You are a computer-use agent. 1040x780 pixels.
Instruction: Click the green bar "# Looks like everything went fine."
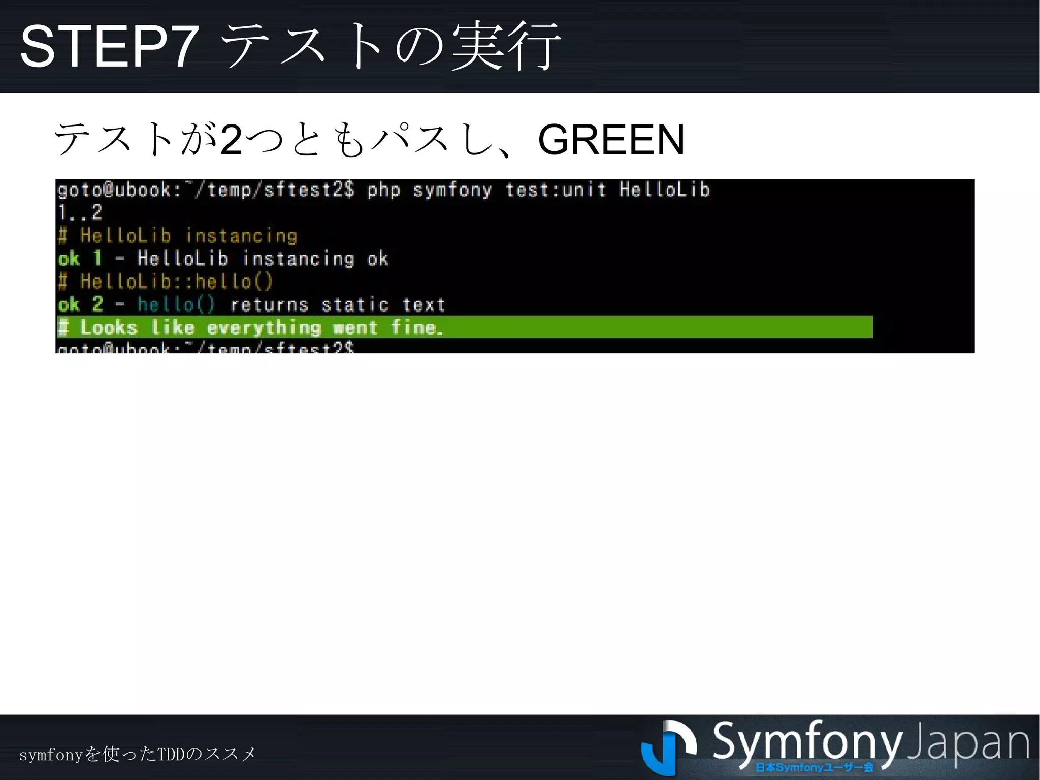[465, 327]
